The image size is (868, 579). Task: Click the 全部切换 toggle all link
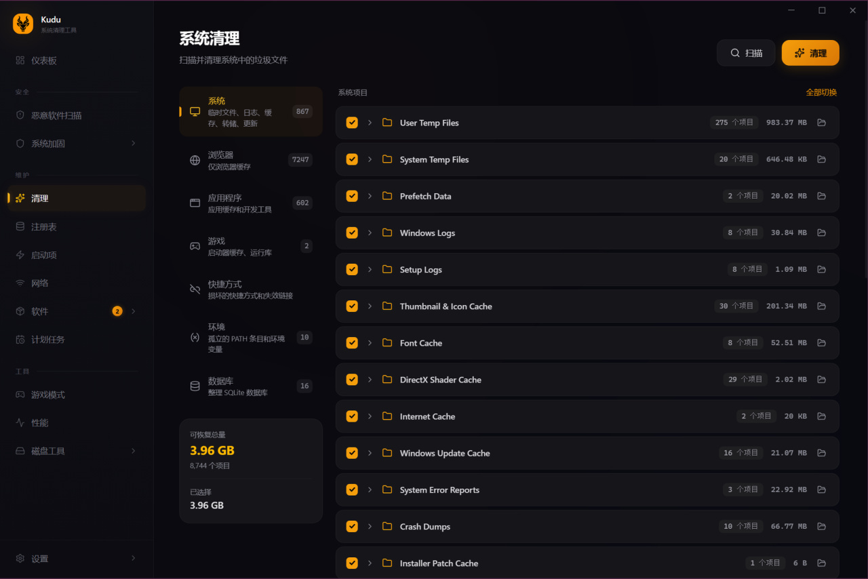[821, 92]
